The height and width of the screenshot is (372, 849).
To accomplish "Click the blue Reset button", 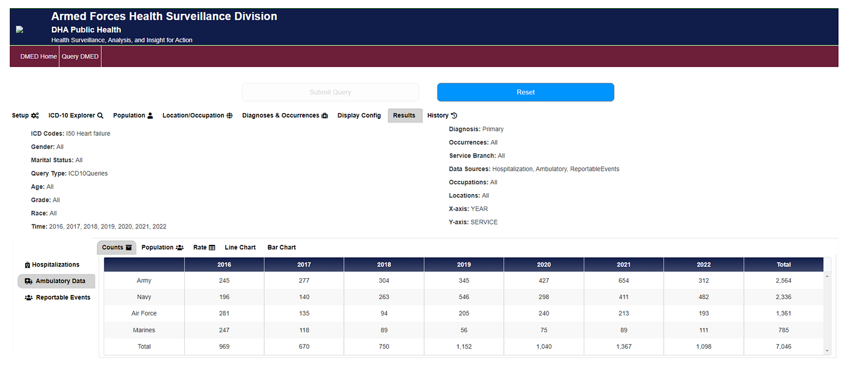I will [525, 92].
